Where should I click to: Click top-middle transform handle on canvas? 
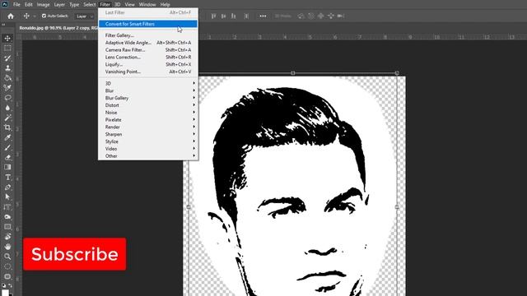coord(293,73)
